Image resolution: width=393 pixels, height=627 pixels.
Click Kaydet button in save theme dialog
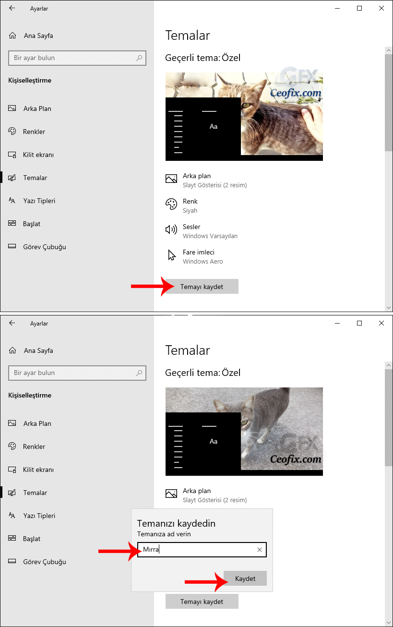click(x=245, y=579)
